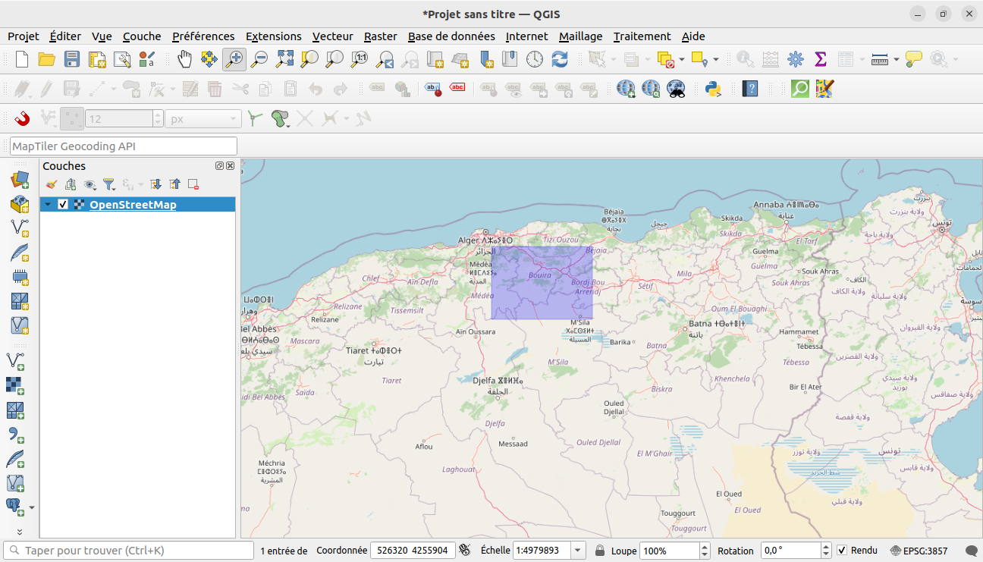
Task: Open the Extensions menu
Action: [x=274, y=36]
